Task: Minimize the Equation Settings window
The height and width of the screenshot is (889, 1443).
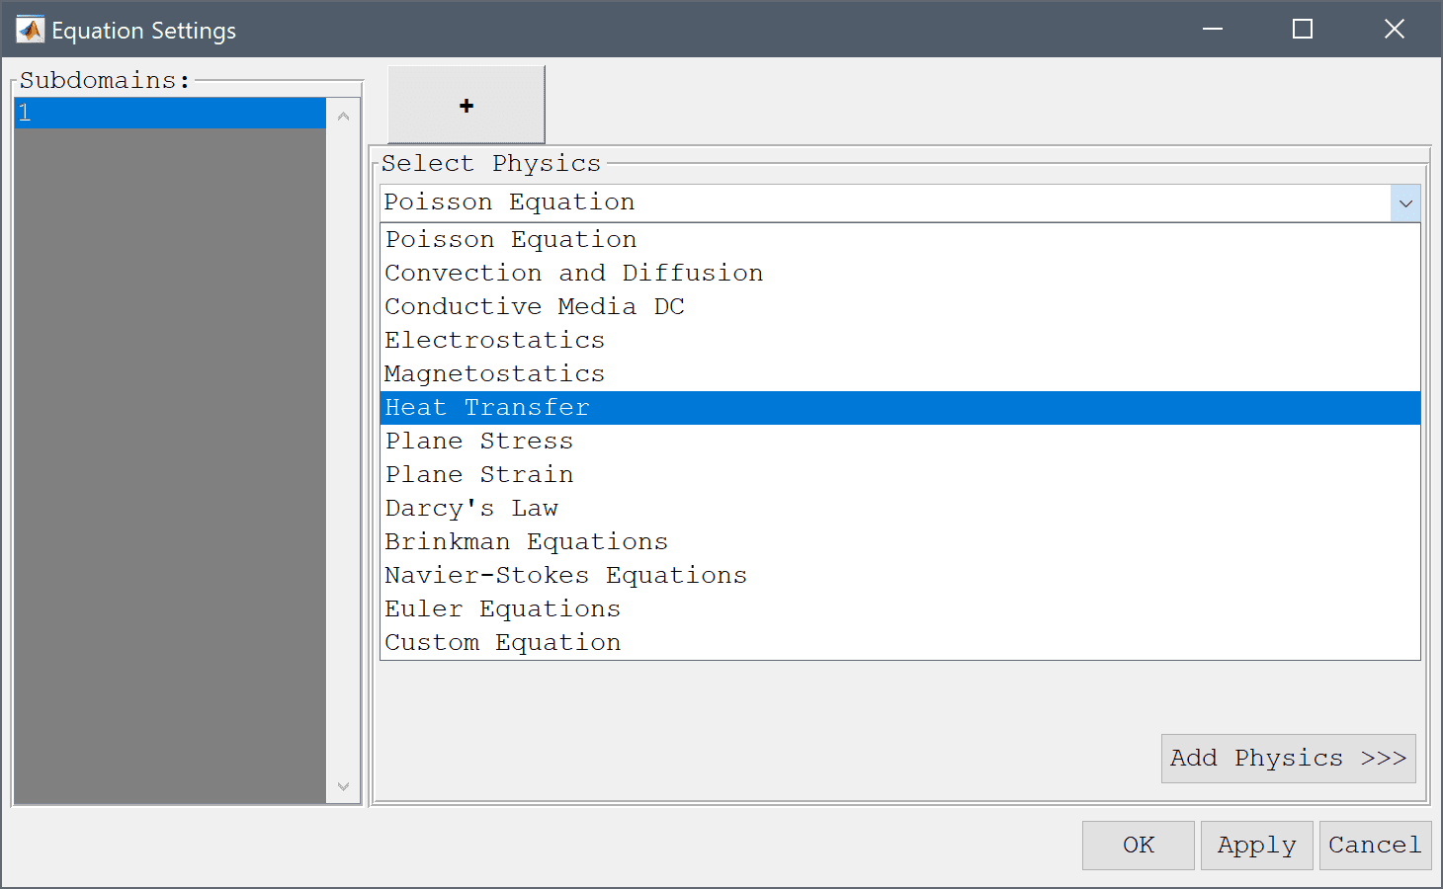Action: 1213,30
